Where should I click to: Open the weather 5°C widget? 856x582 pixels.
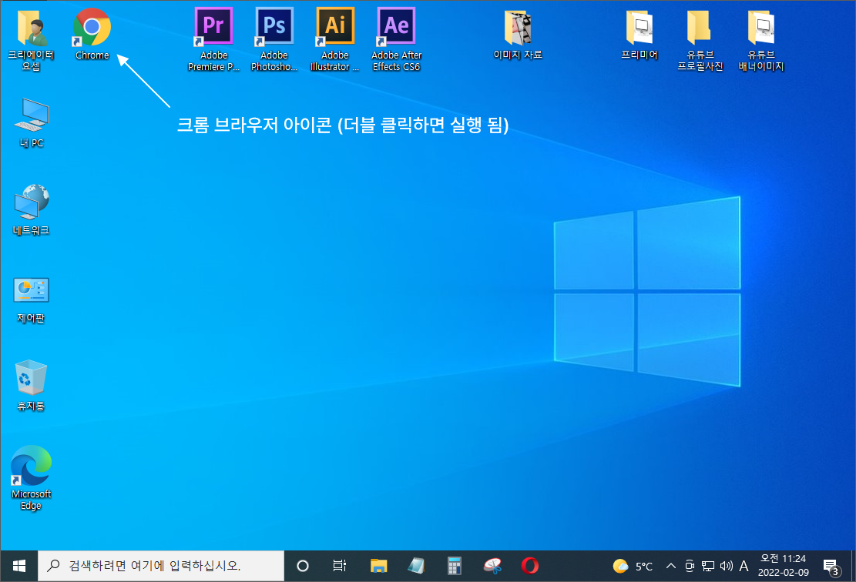coord(633,566)
